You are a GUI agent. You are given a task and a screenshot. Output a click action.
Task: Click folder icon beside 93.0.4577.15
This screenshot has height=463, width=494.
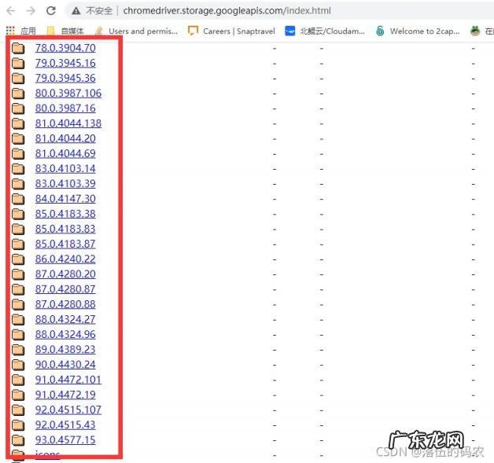(x=18, y=440)
